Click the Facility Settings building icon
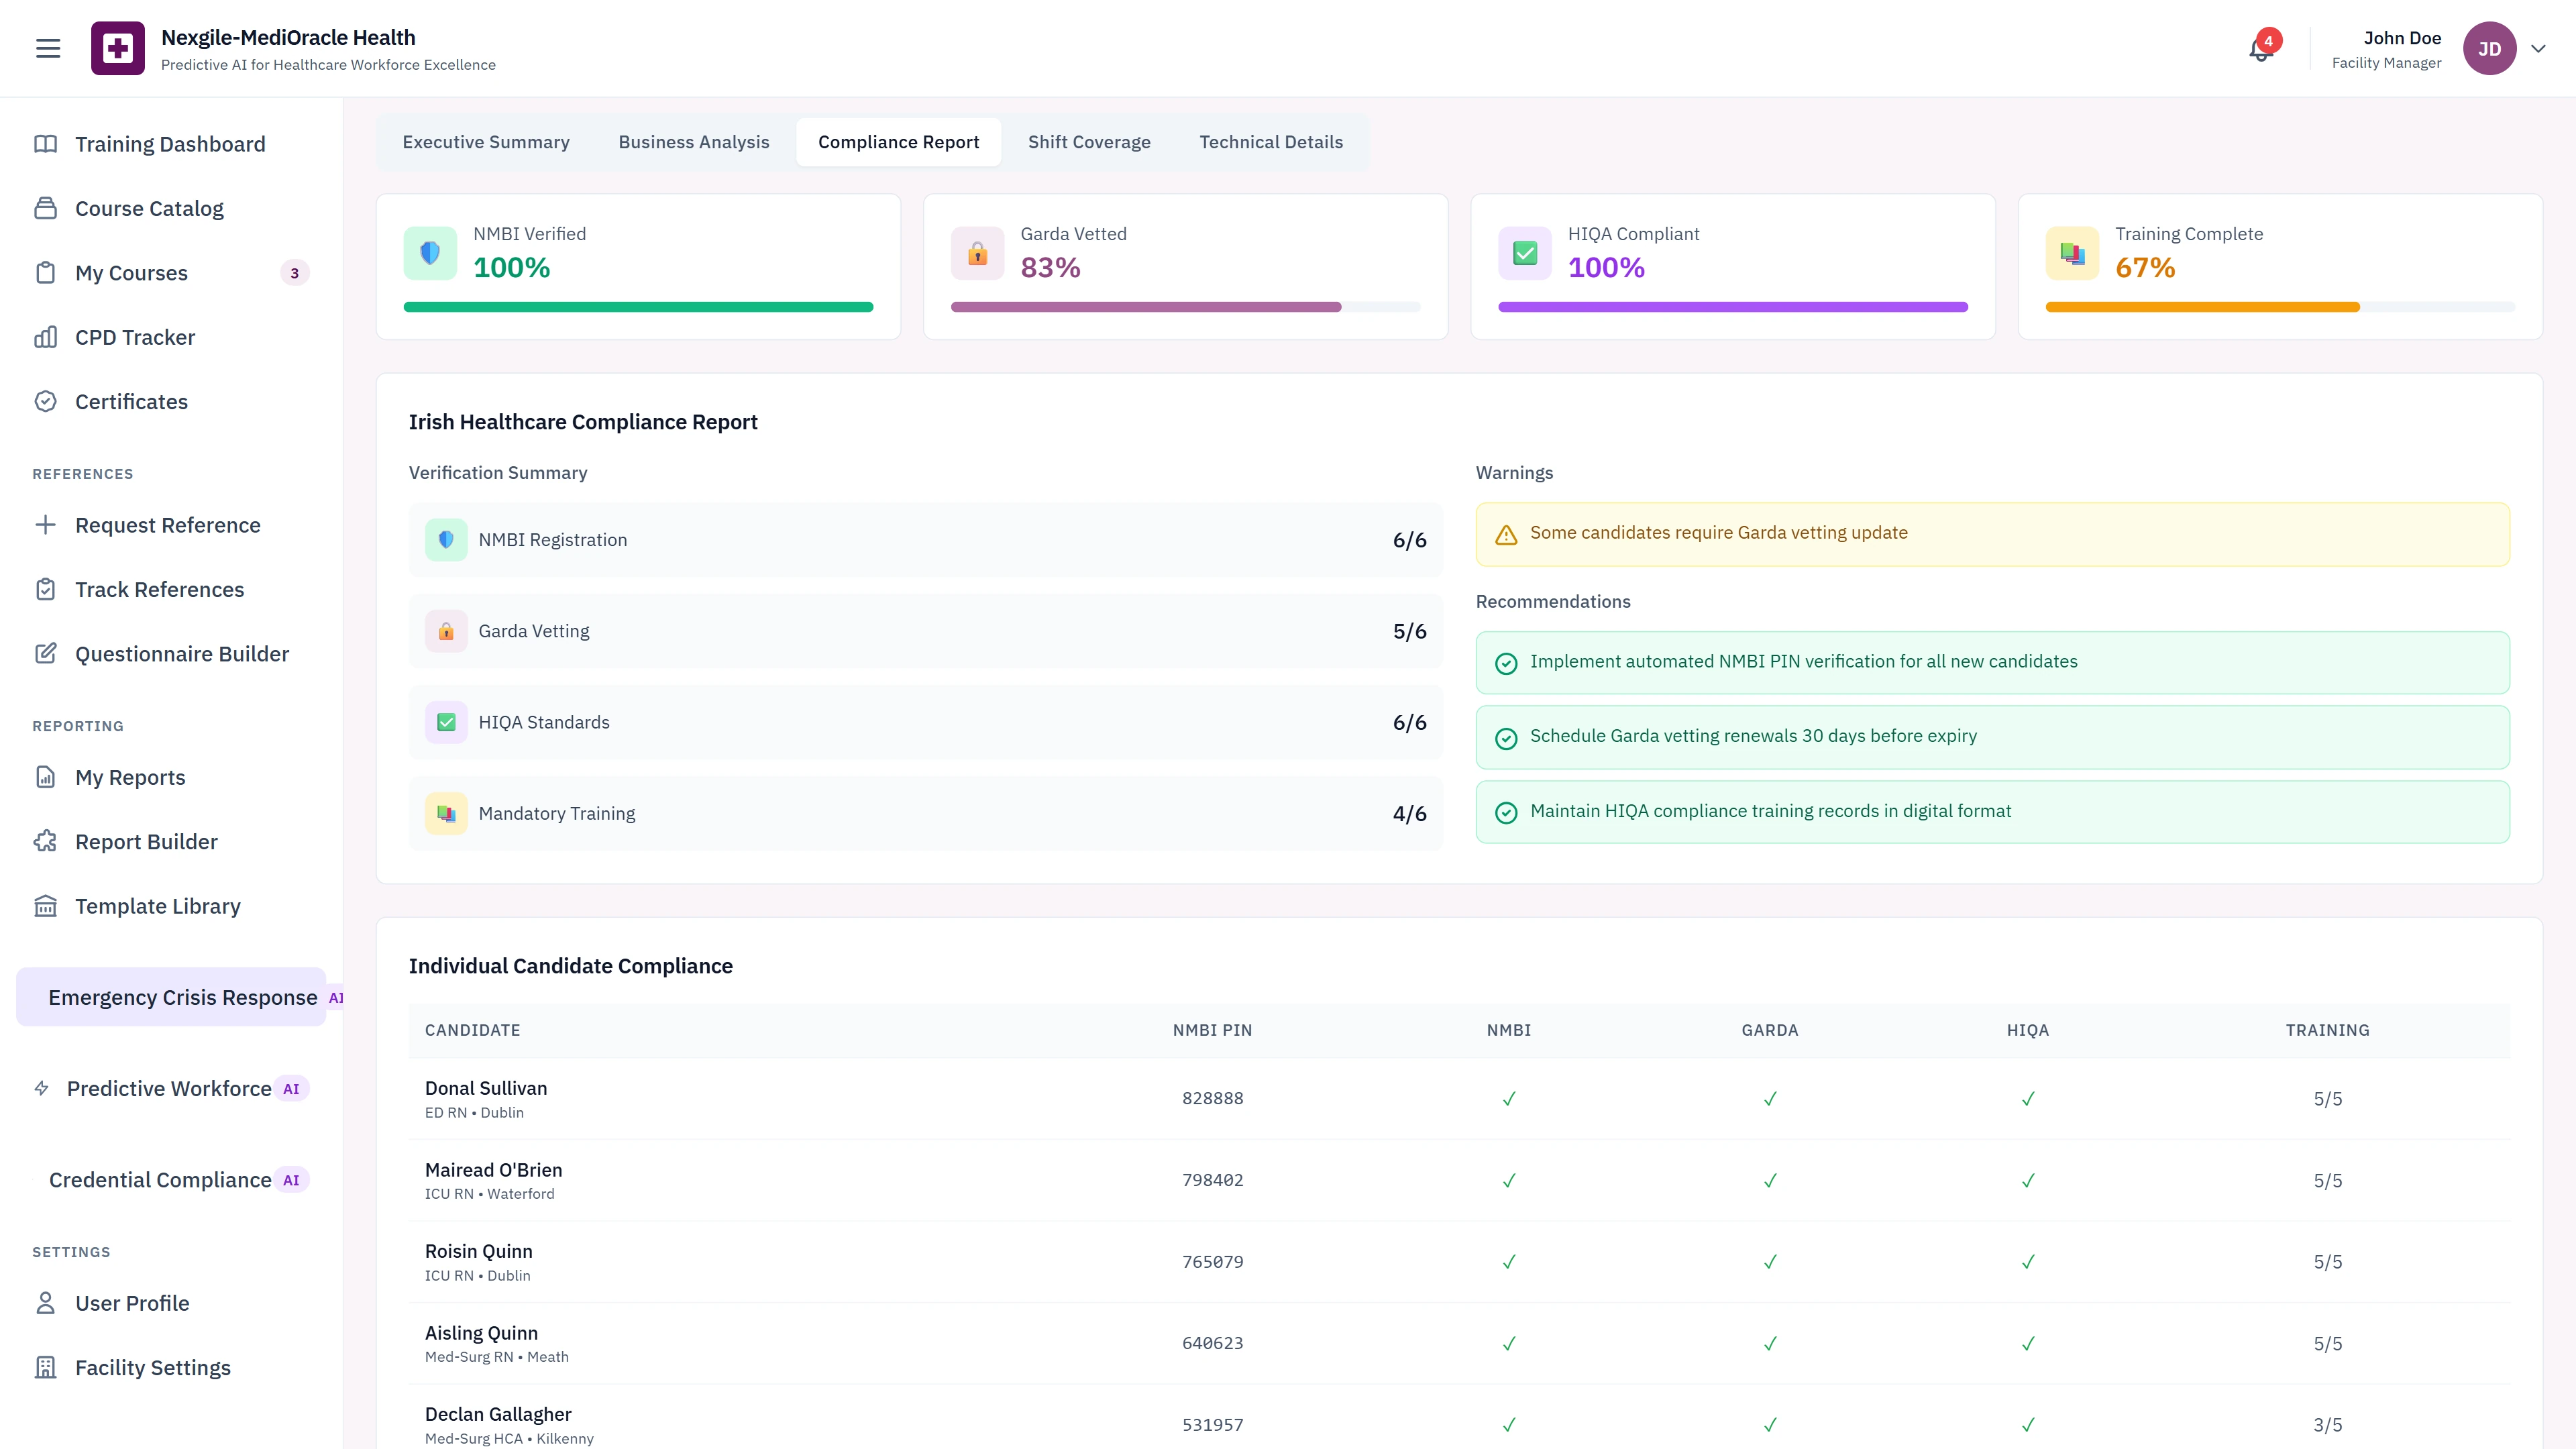This screenshot has width=2576, height=1449. tap(45, 1367)
